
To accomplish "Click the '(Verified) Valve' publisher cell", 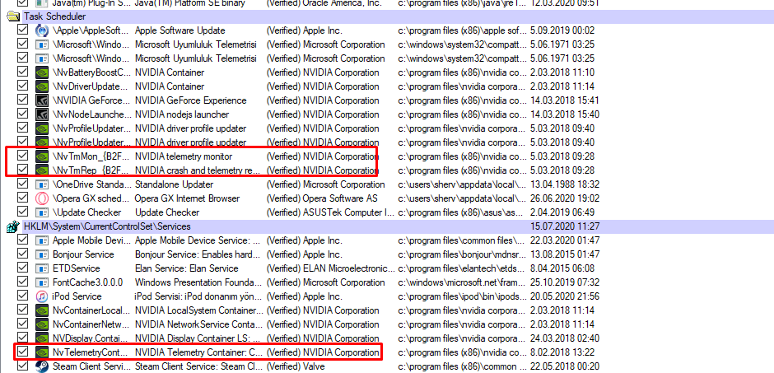I will click(x=295, y=366).
